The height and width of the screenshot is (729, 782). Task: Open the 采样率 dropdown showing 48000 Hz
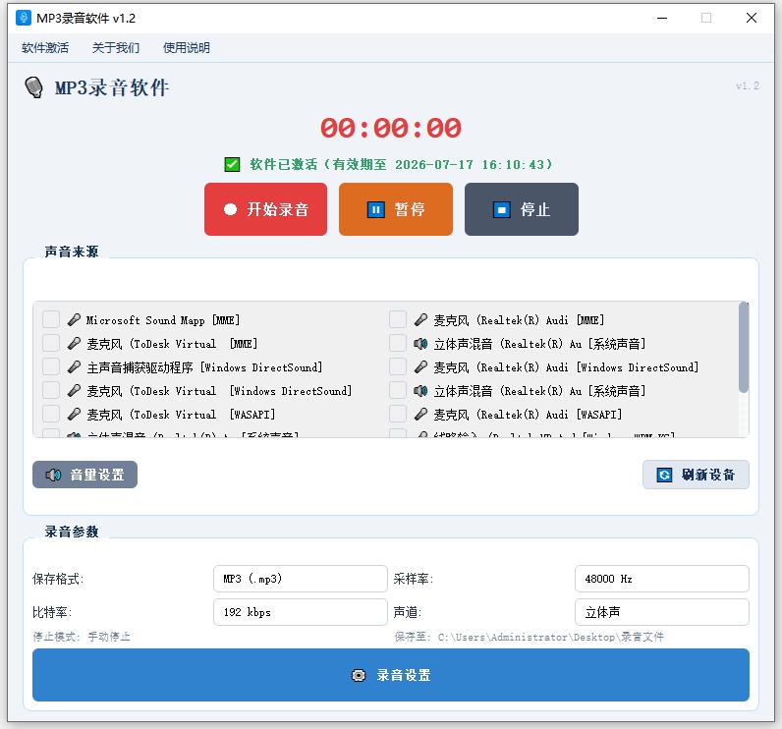pyautogui.click(x=662, y=579)
